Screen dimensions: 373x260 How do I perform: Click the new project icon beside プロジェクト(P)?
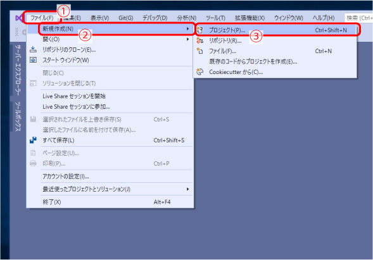(x=200, y=30)
